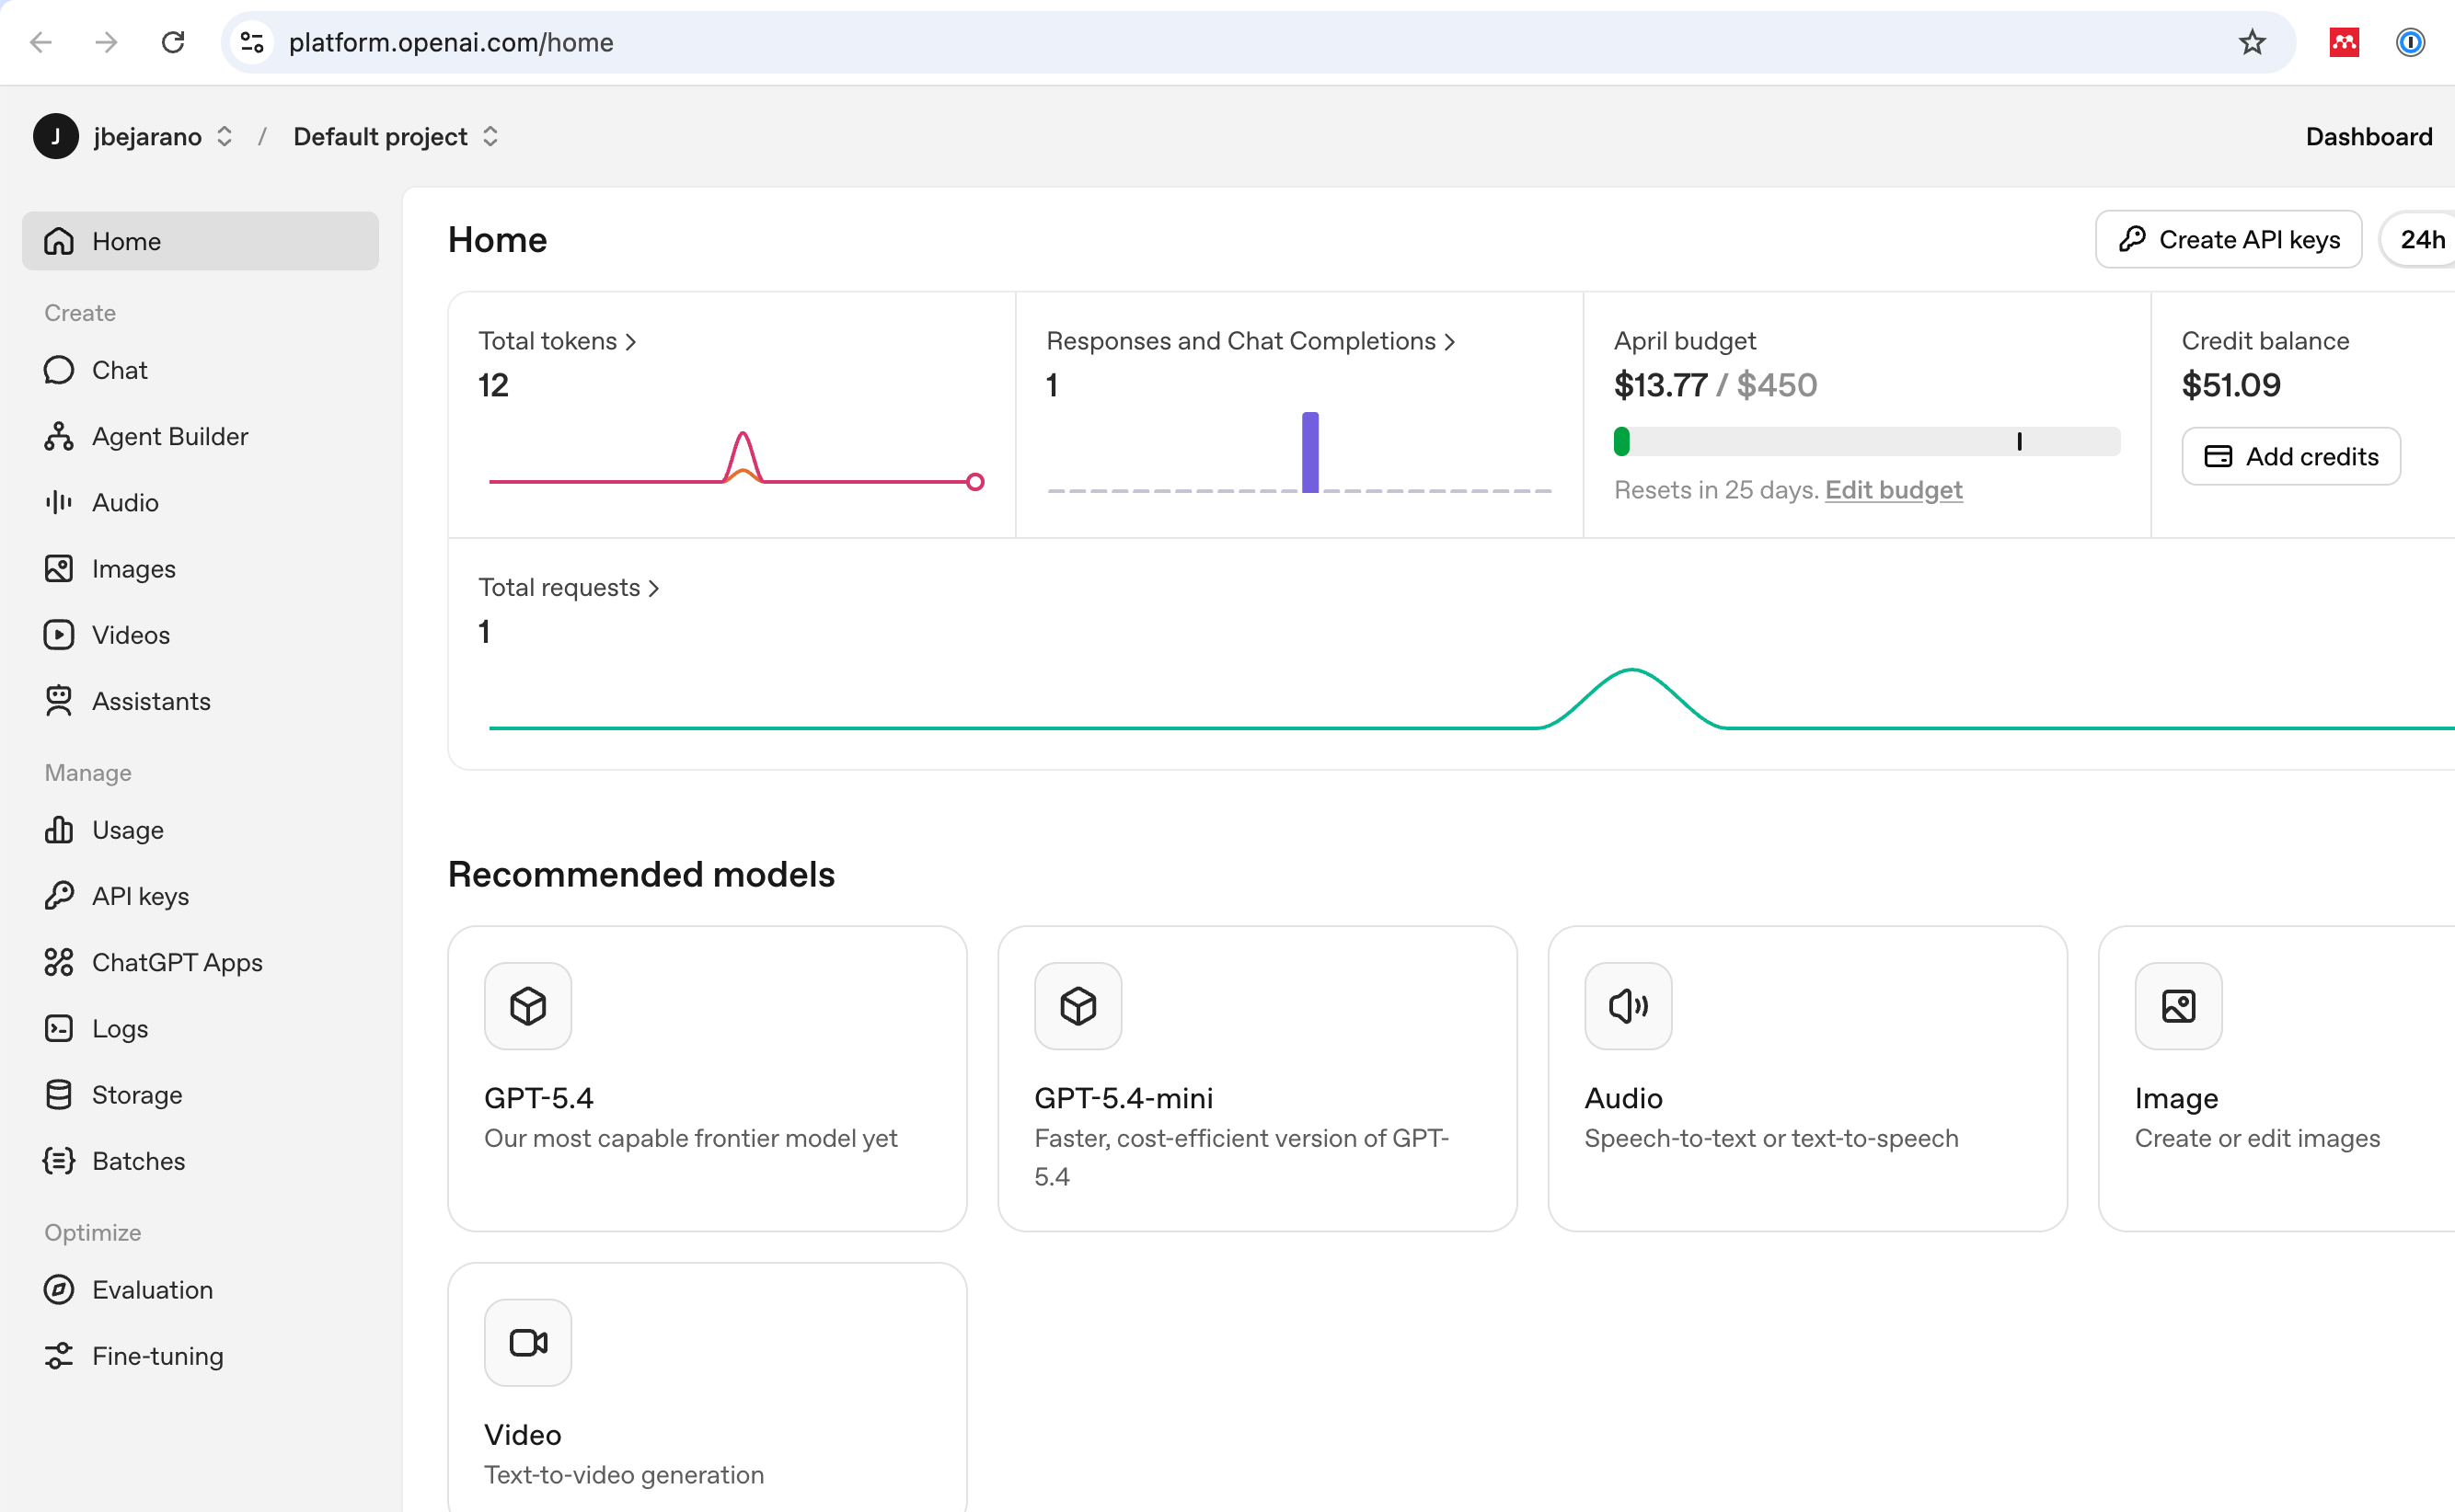The height and width of the screenshot is (1512, 2455).
Task: Open the GPT-5.4 model card
Action: (x=708, y=1079)
